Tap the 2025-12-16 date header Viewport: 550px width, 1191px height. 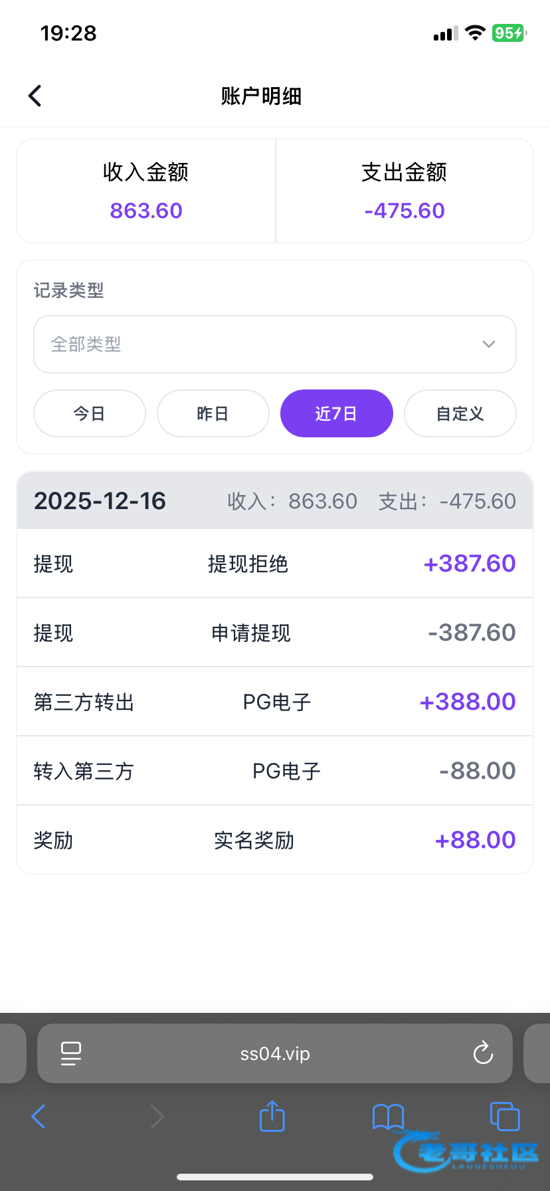(100, 501)
